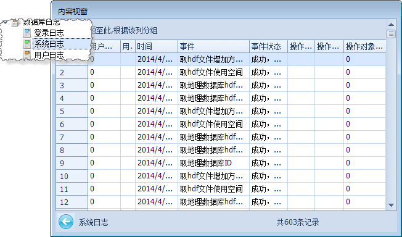
Task: Click the vertical scrollbar thumb
Action: coord(391,34)
